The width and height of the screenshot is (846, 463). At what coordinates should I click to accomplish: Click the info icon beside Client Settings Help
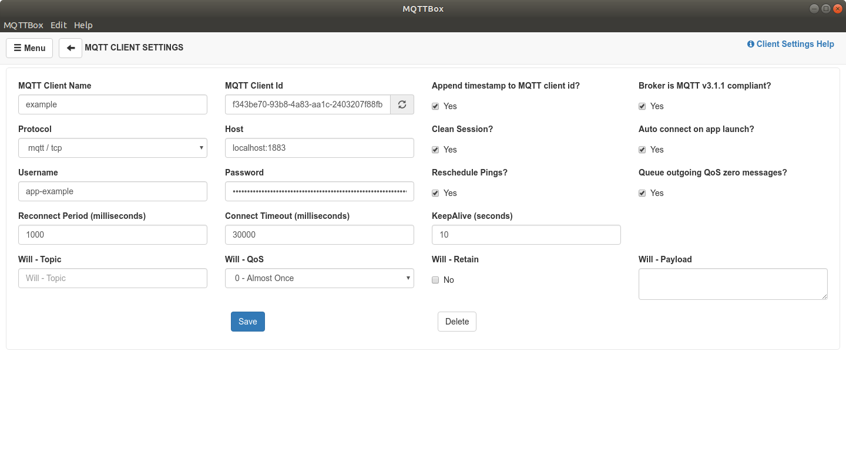(x=750, y=43)
